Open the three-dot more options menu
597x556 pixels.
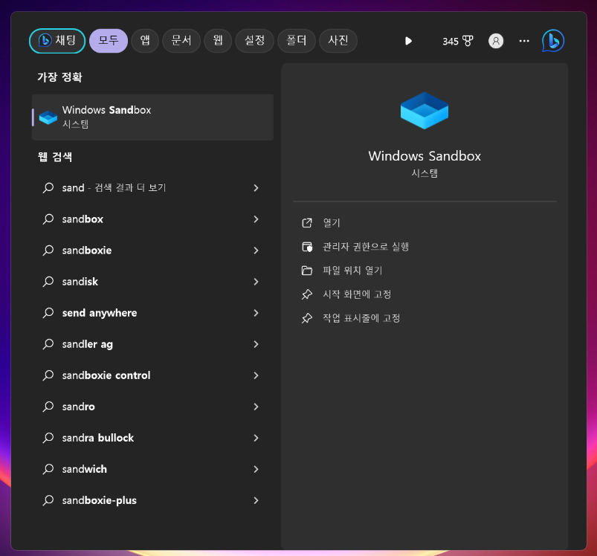[x=524, y=41]
